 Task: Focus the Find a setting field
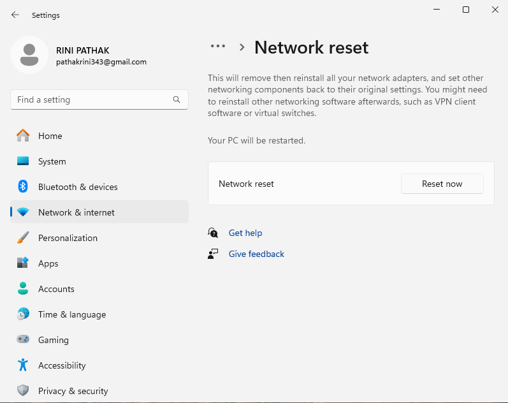point(92,100)
